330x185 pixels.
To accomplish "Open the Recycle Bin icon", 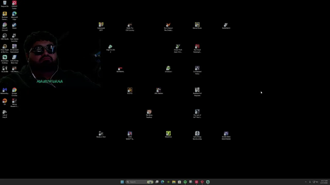I will (x=5, y=4).
